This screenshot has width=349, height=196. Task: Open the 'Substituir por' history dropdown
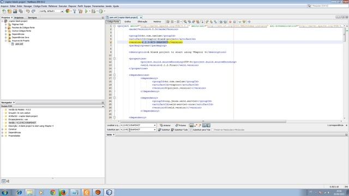[x=155, y=130]
